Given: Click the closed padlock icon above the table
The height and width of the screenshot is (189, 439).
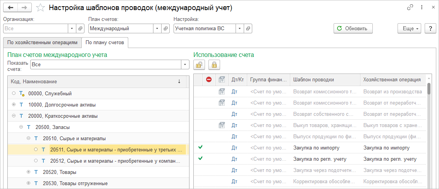Looking at the screenshot, I should click(214, 65).
